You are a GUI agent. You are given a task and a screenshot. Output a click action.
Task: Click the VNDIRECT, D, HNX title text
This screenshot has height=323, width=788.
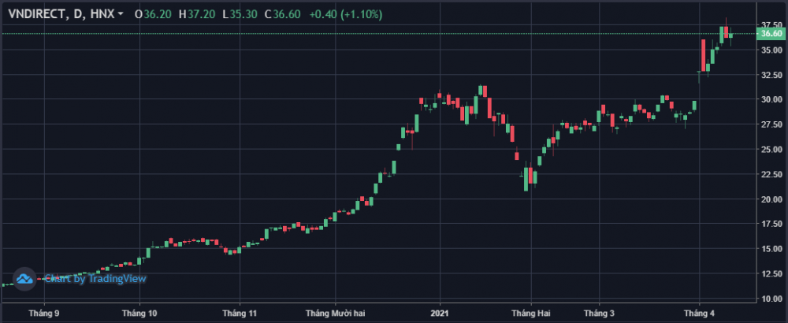click(61, 14)
